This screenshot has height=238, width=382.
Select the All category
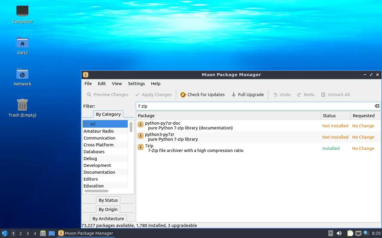(105, 124)
